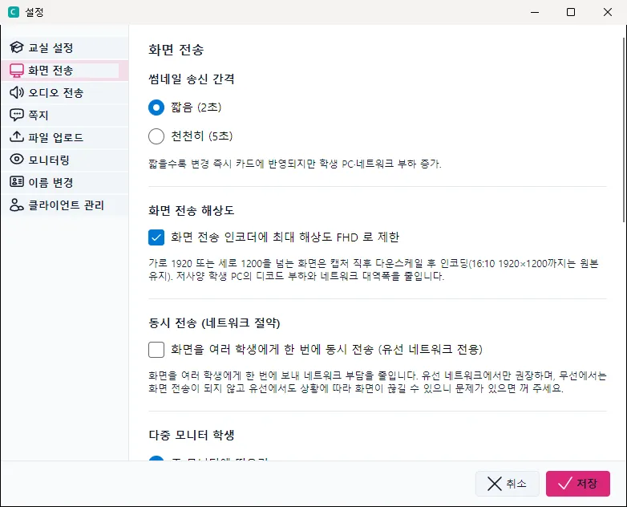The height and width of the screenshot is (507, 627).
Task: Close the 설정 window
Action: pyautogui.click(x=608, y=12)
